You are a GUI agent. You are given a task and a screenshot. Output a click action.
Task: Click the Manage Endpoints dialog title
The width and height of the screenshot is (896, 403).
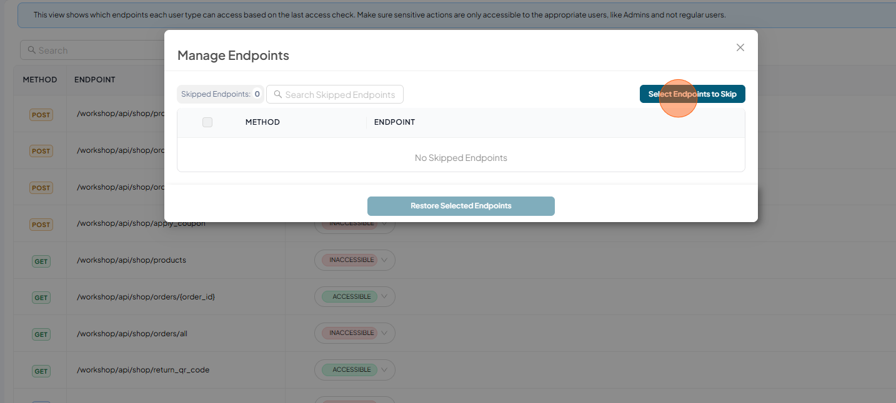tap(233, 56)
